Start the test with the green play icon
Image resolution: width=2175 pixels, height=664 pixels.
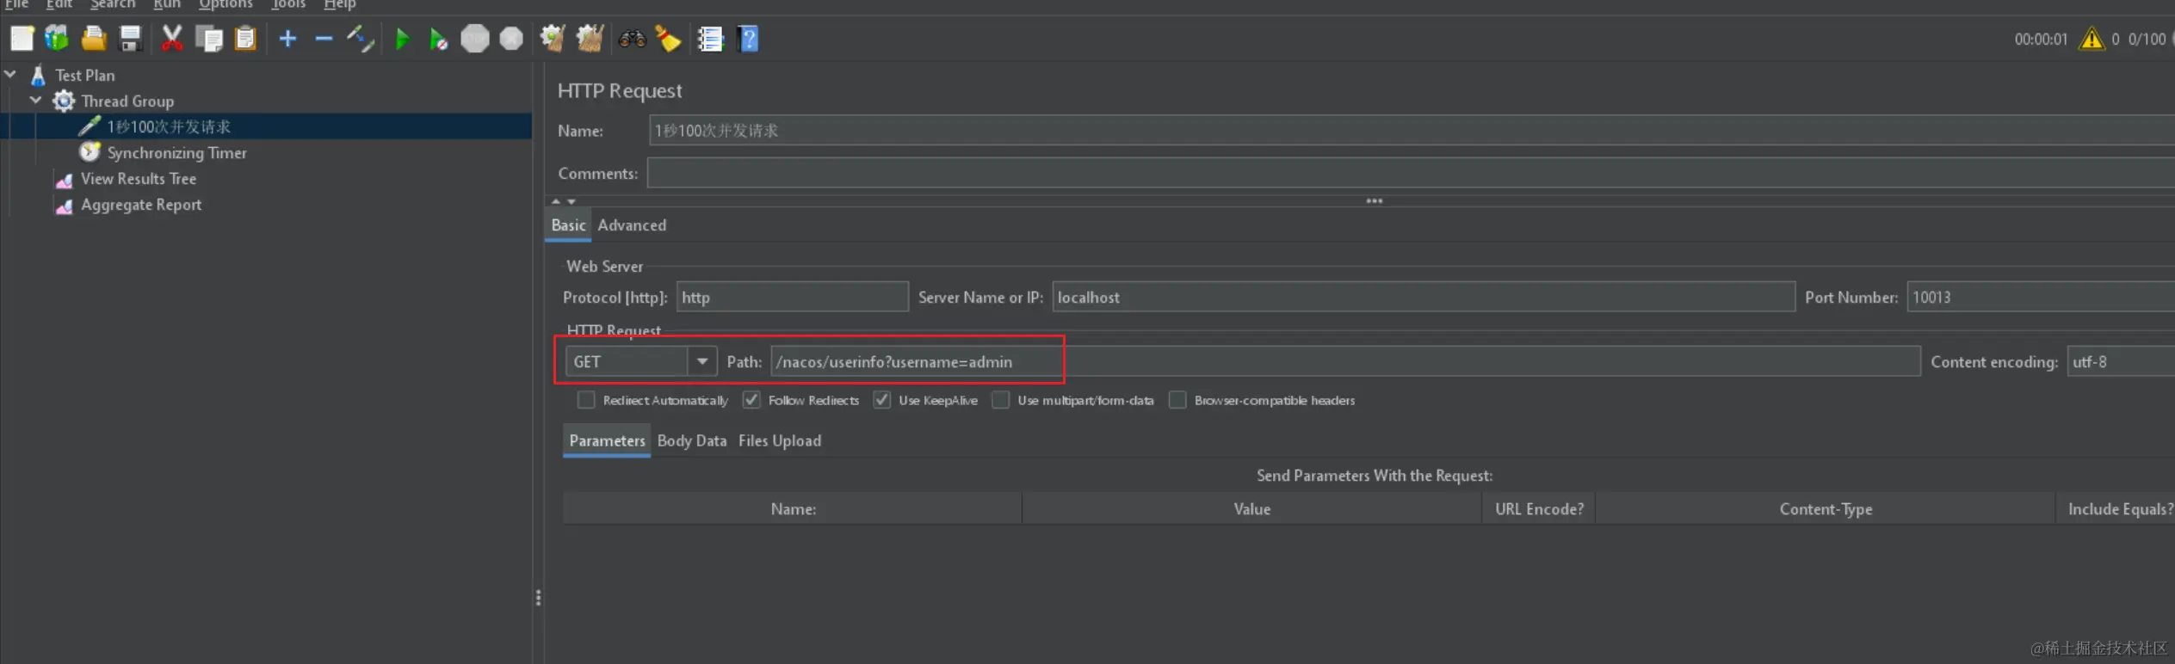[x=401, y=39]
